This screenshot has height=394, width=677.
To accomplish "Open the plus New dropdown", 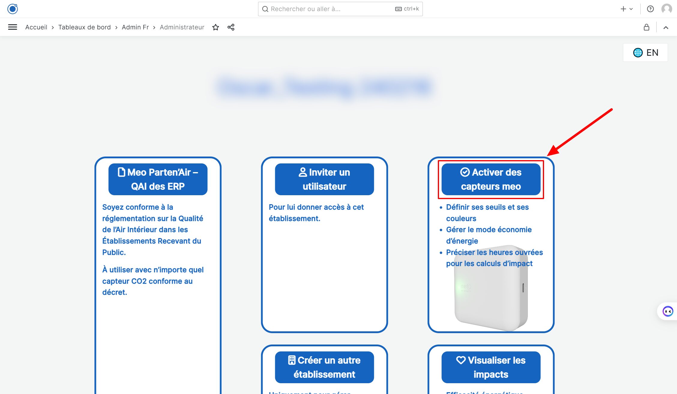I will click(x=627, y=9).
